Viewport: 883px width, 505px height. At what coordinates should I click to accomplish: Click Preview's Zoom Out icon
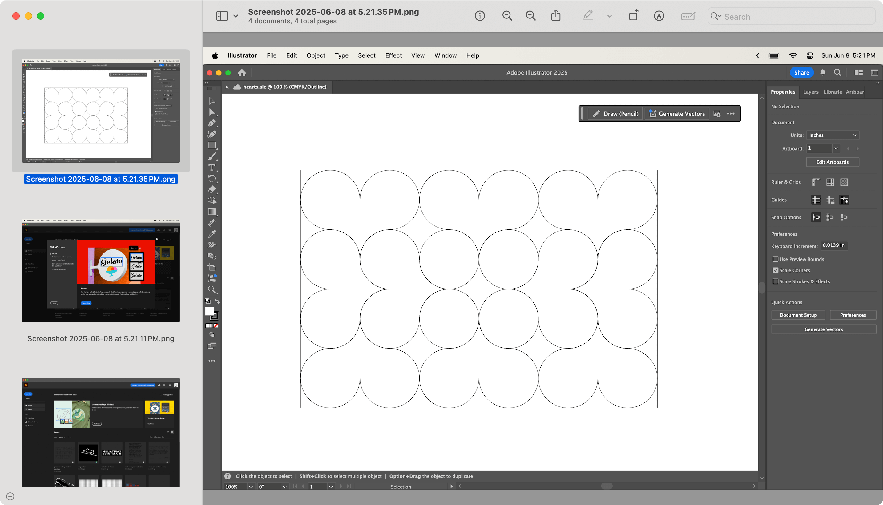pyautogui.click(x=507, y=16)
